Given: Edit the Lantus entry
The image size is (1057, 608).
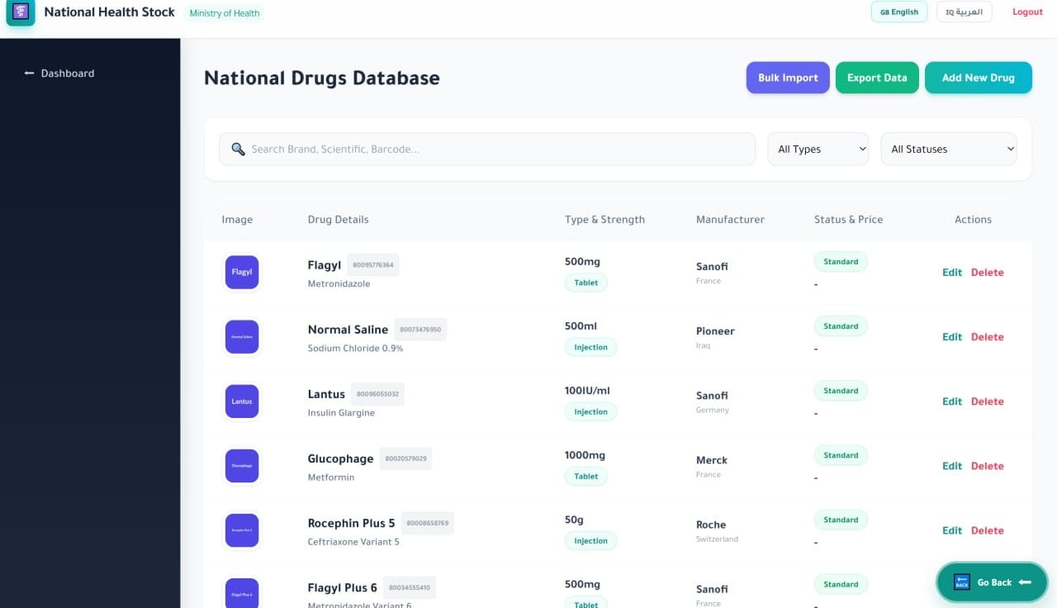Looking at the screenshot, I should pyautogui.click(x=952, y=401).
